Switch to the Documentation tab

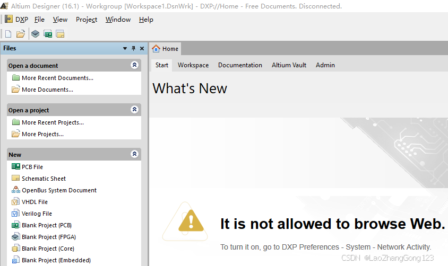click(x=240, y=65)
